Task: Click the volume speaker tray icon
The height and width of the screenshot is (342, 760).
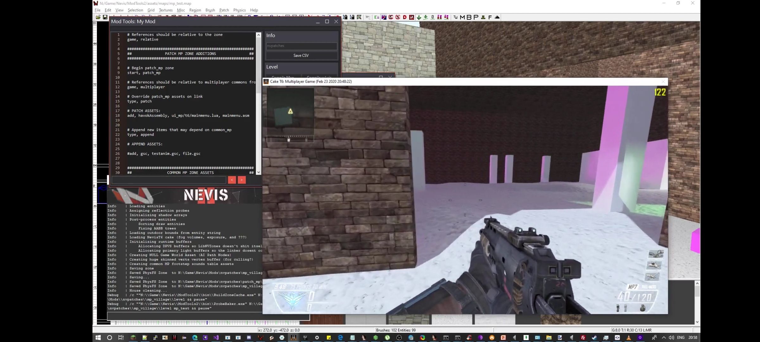Action: [x=671, y=338]
